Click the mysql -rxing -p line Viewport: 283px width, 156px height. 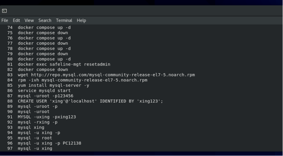pyautogui.click(x=37, y=122)
